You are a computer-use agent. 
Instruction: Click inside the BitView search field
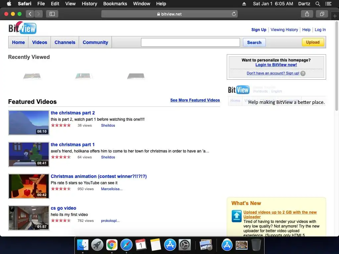[x=190, y=42]
